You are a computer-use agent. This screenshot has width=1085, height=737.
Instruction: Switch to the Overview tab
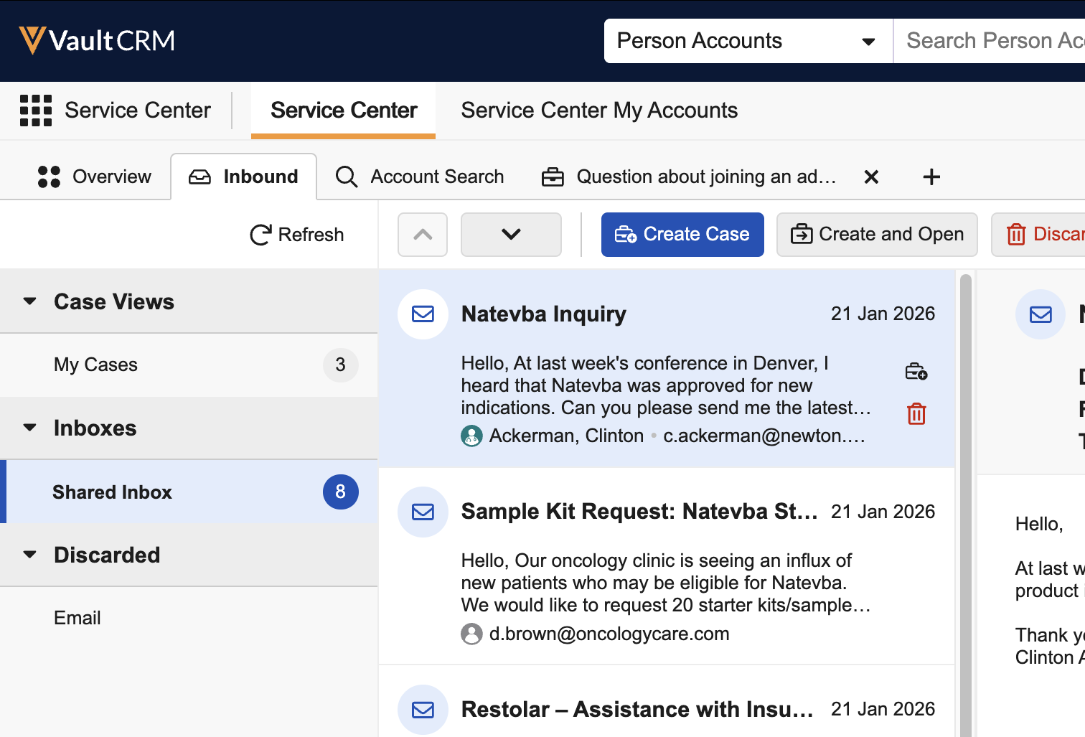point(95,177)
